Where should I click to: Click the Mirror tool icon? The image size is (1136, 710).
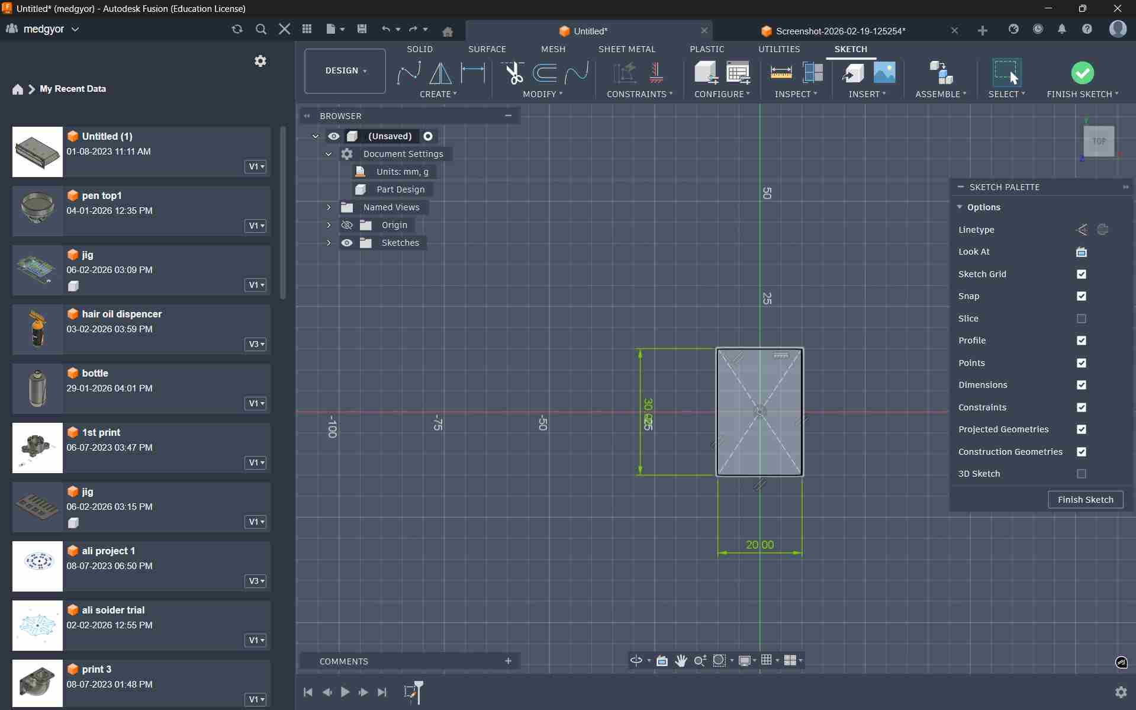coord(440,73)
